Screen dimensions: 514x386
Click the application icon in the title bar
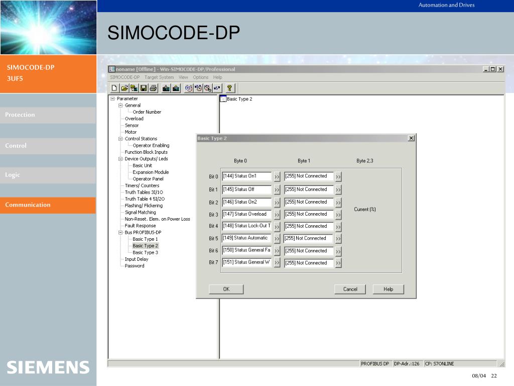tap(112, 69)
